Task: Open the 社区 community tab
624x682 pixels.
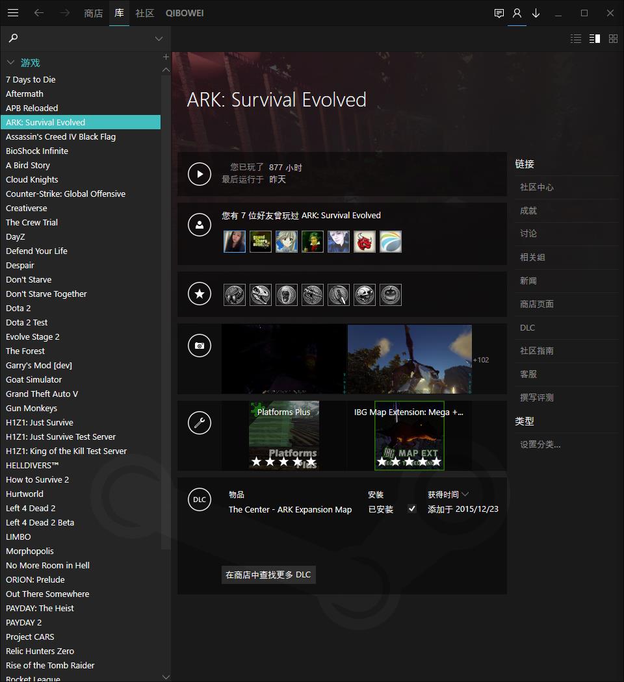Action: point(145,13)
